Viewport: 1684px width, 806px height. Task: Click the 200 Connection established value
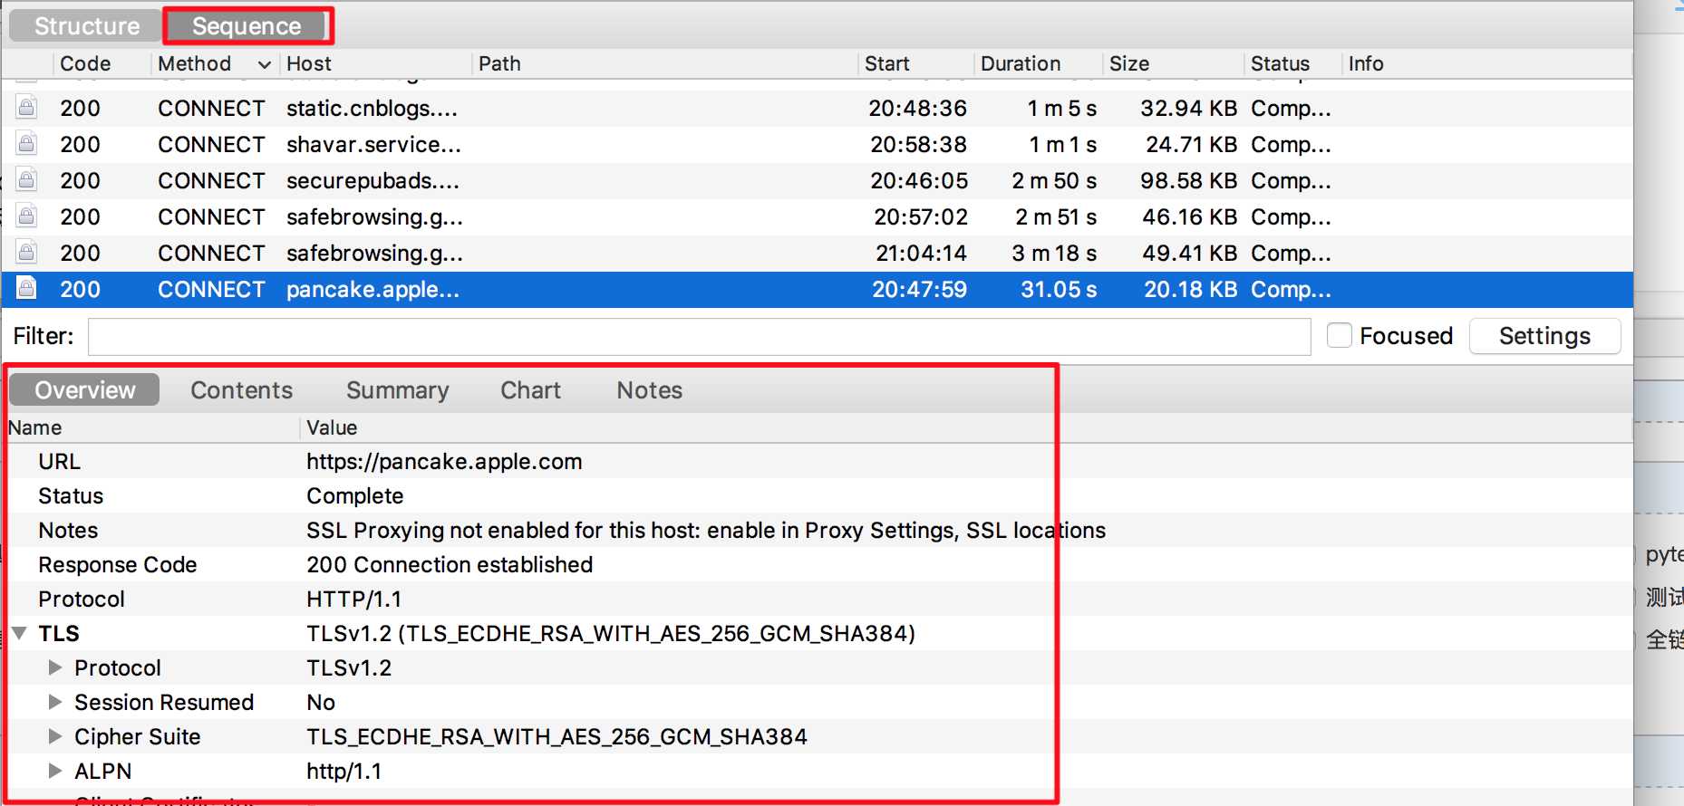click(450, 564)
